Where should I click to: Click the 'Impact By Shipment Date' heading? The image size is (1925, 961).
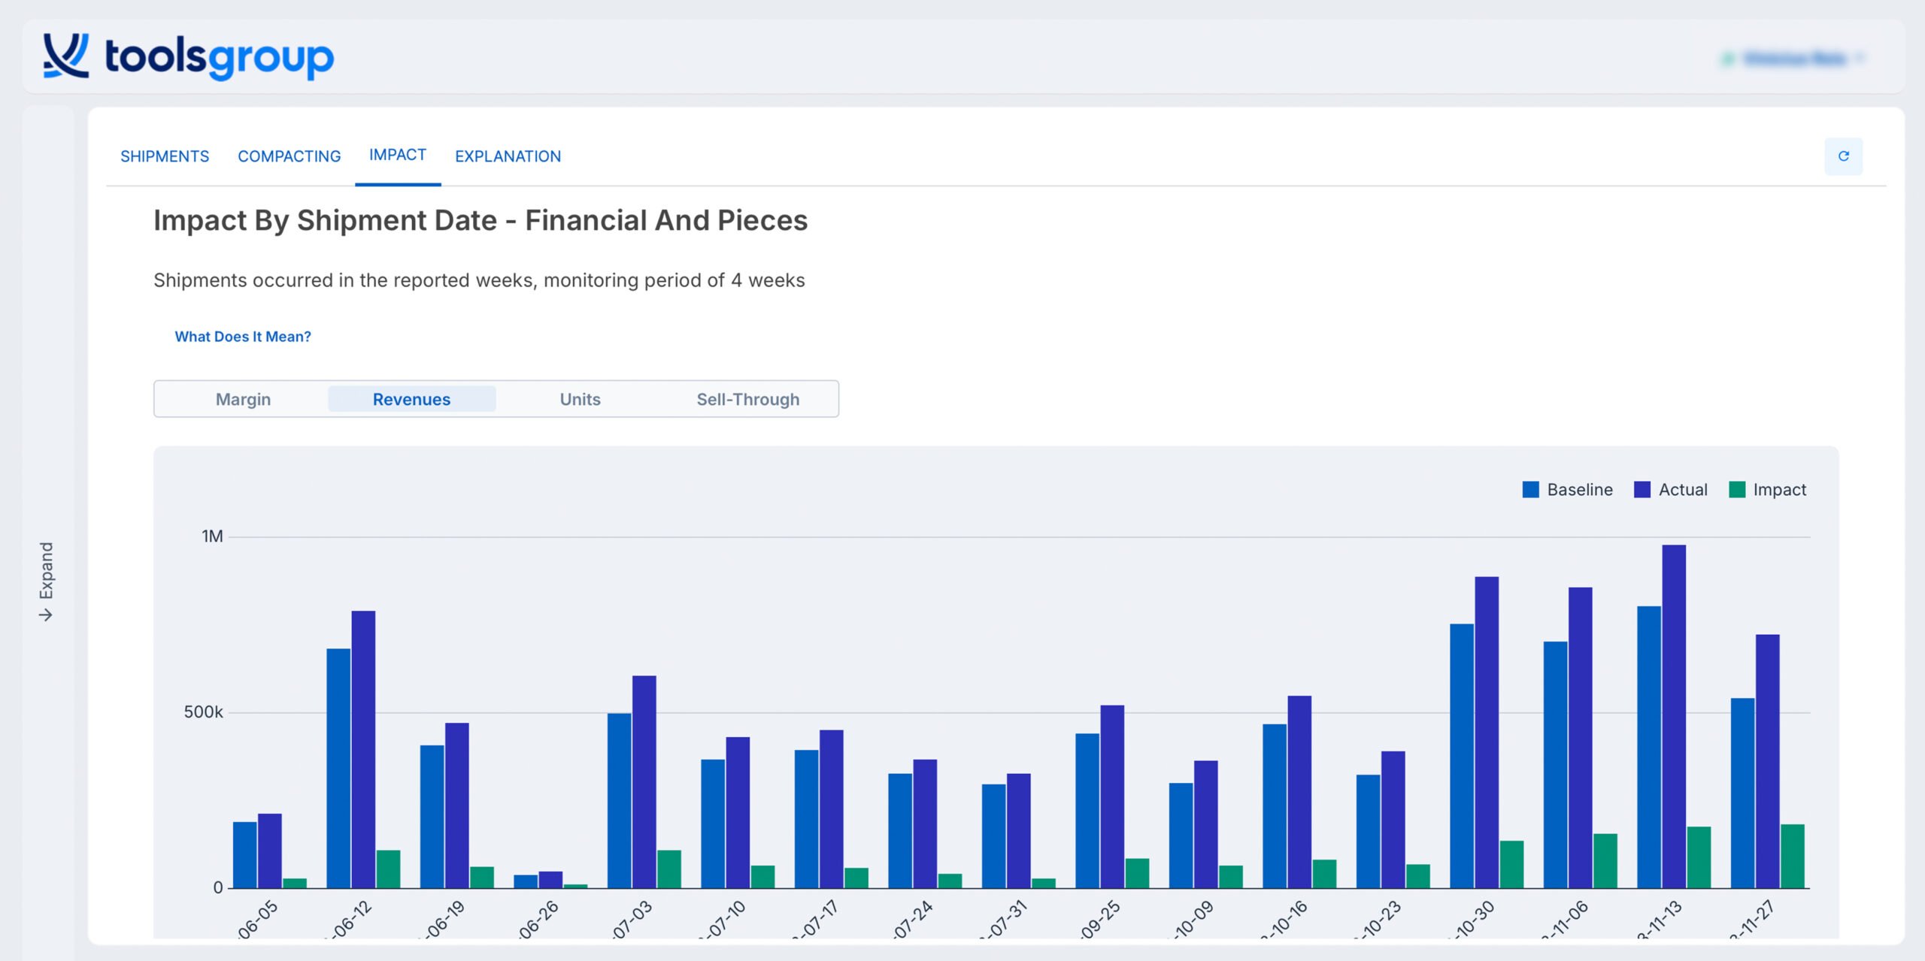click(x=480, y=220)
